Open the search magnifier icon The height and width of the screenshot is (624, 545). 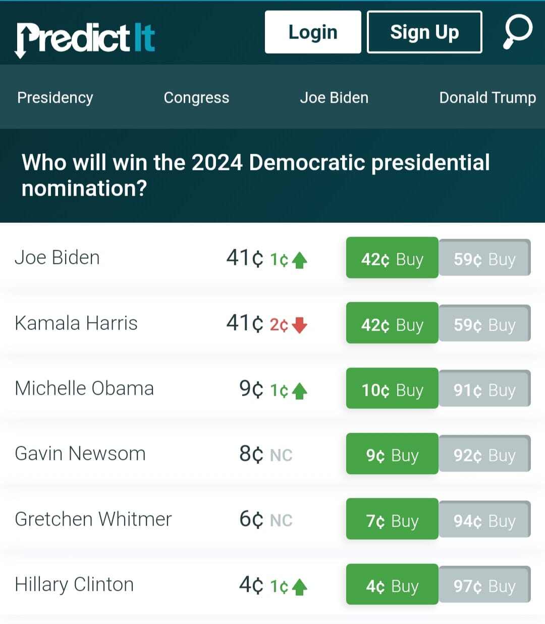click(x=517, y=32)
